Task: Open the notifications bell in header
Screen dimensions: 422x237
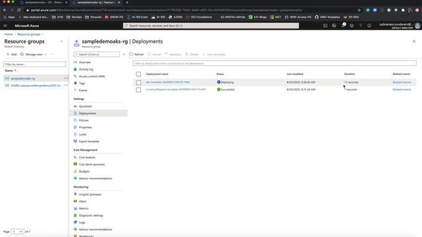Action: 343,26
